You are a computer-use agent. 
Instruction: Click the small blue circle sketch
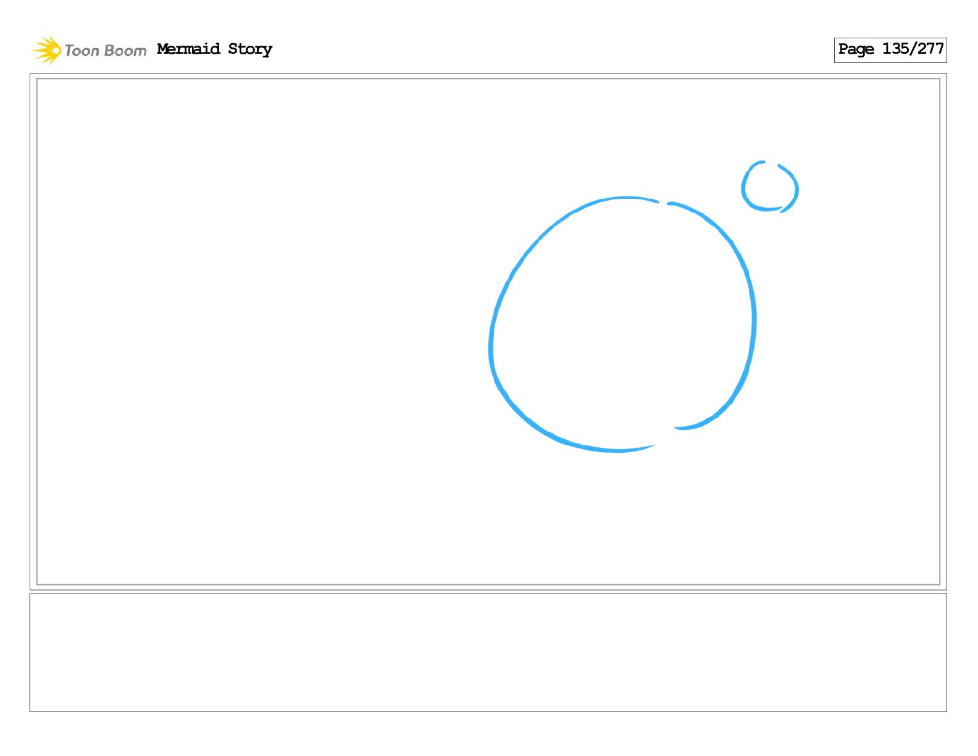coord(770,187)
